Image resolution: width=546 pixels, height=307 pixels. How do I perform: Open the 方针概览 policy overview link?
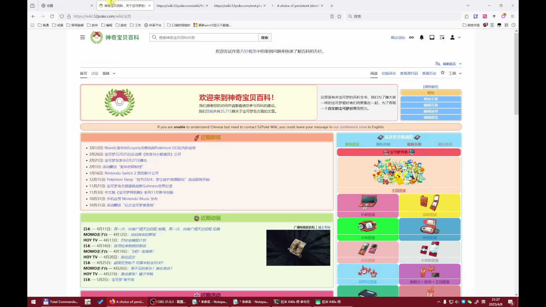(x=248, y=51)
